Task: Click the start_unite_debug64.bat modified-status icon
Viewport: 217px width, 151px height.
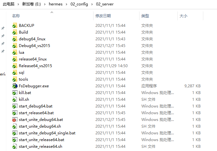Action: 15,120
